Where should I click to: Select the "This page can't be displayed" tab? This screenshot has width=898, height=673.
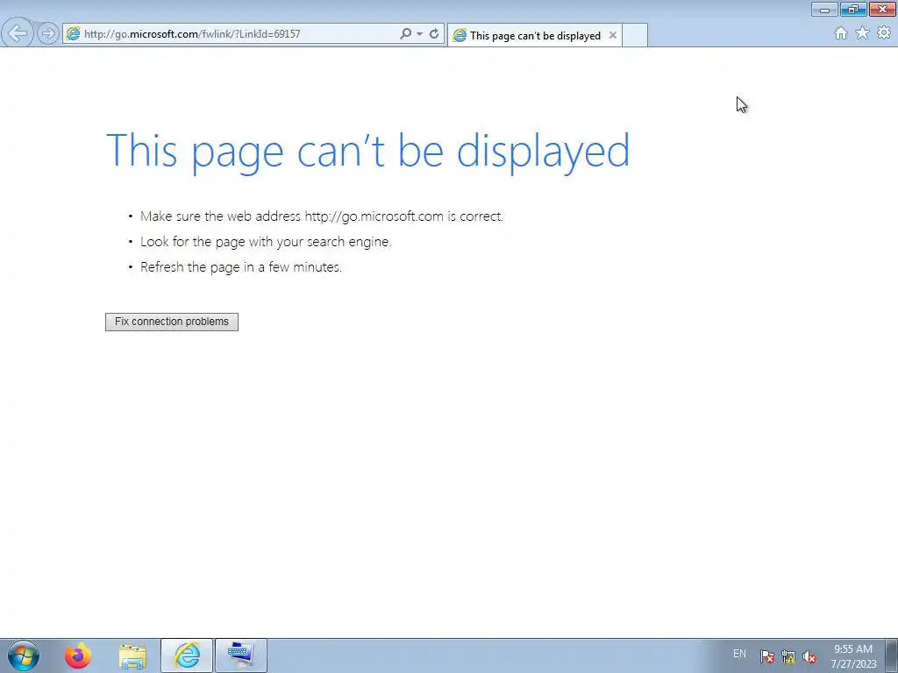535,35
